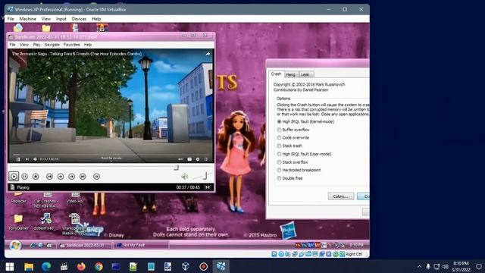Open VirtualBox Devices menu
This screenshot has height=273, width=485.
(x=79, y=19)
